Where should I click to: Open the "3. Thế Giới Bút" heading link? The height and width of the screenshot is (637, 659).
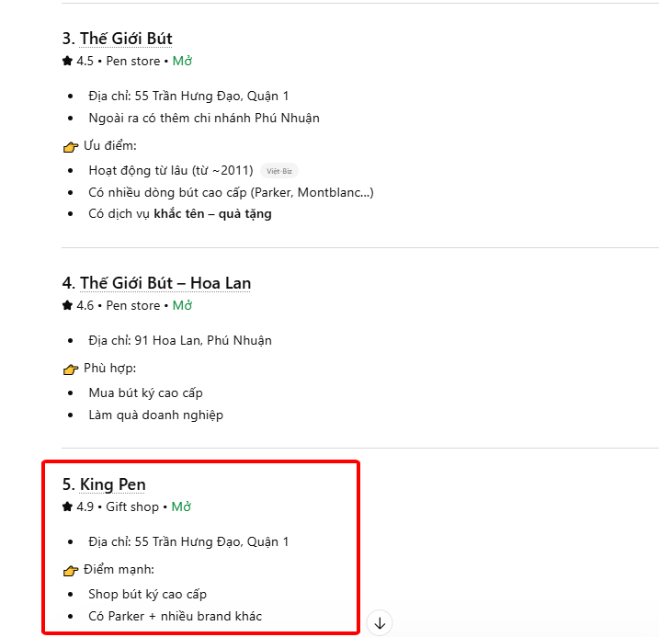[117, 39]
